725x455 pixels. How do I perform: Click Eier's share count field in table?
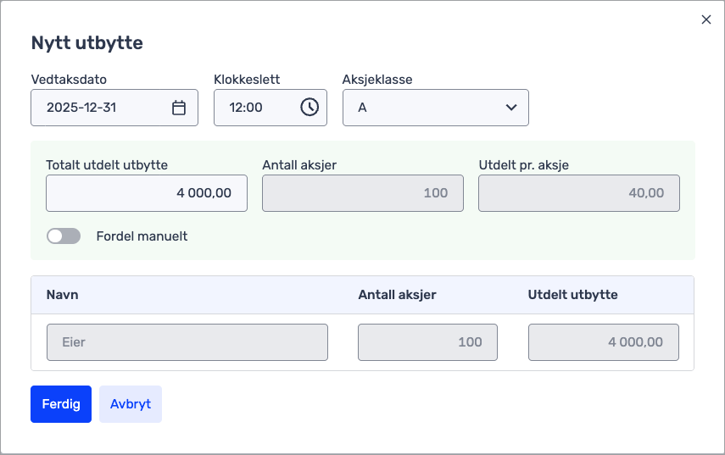(x=427, y=342)
